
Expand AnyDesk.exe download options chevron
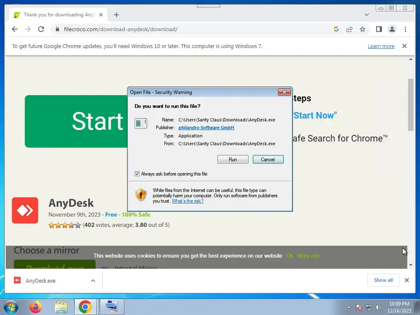(x=93, y=281)
